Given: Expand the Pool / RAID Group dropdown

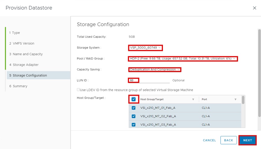Looking at the screenshot, I should coord(183,59).
